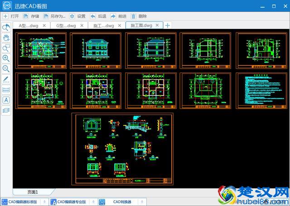This screenshot has height=206, width=290.
Task: Save drawing using 存储 button
Action: [32, 15]
